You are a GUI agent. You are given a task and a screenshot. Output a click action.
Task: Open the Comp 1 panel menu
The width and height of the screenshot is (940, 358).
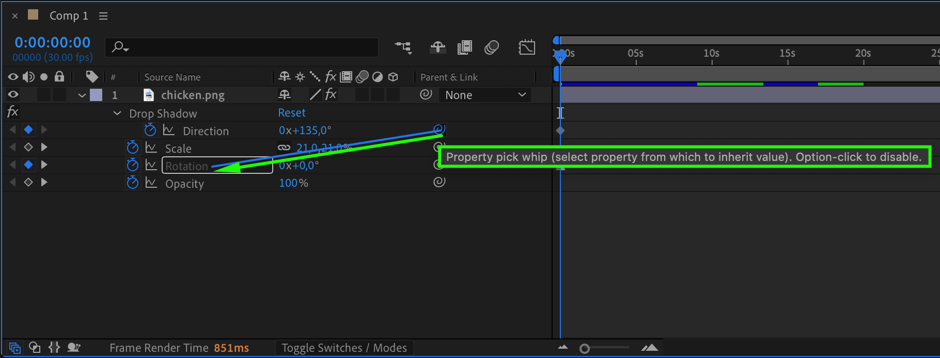[103, 16]
